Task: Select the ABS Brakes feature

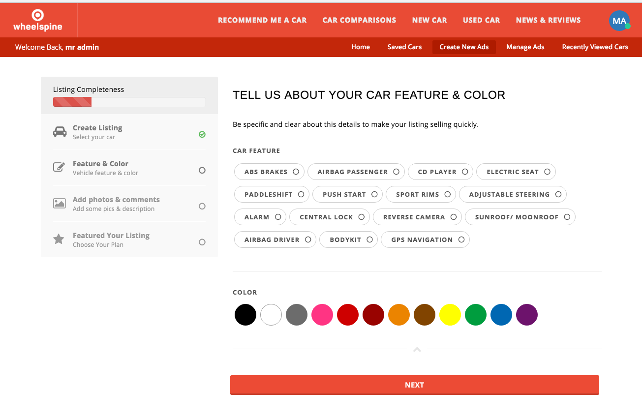Action: [272, 172]
